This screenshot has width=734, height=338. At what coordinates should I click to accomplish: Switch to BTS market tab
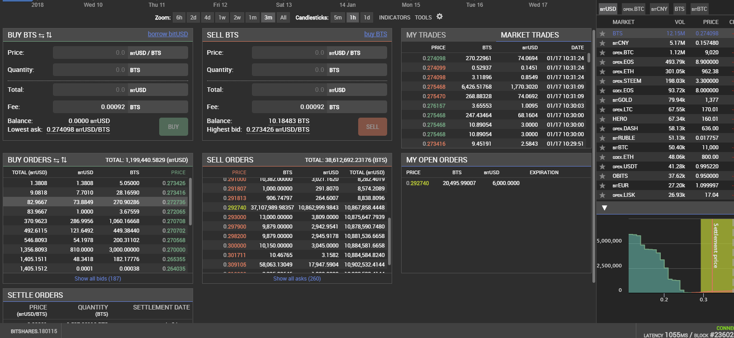pos(679,9)
